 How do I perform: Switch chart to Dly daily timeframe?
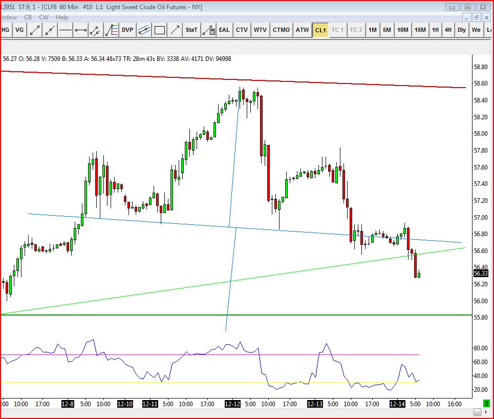462,30
